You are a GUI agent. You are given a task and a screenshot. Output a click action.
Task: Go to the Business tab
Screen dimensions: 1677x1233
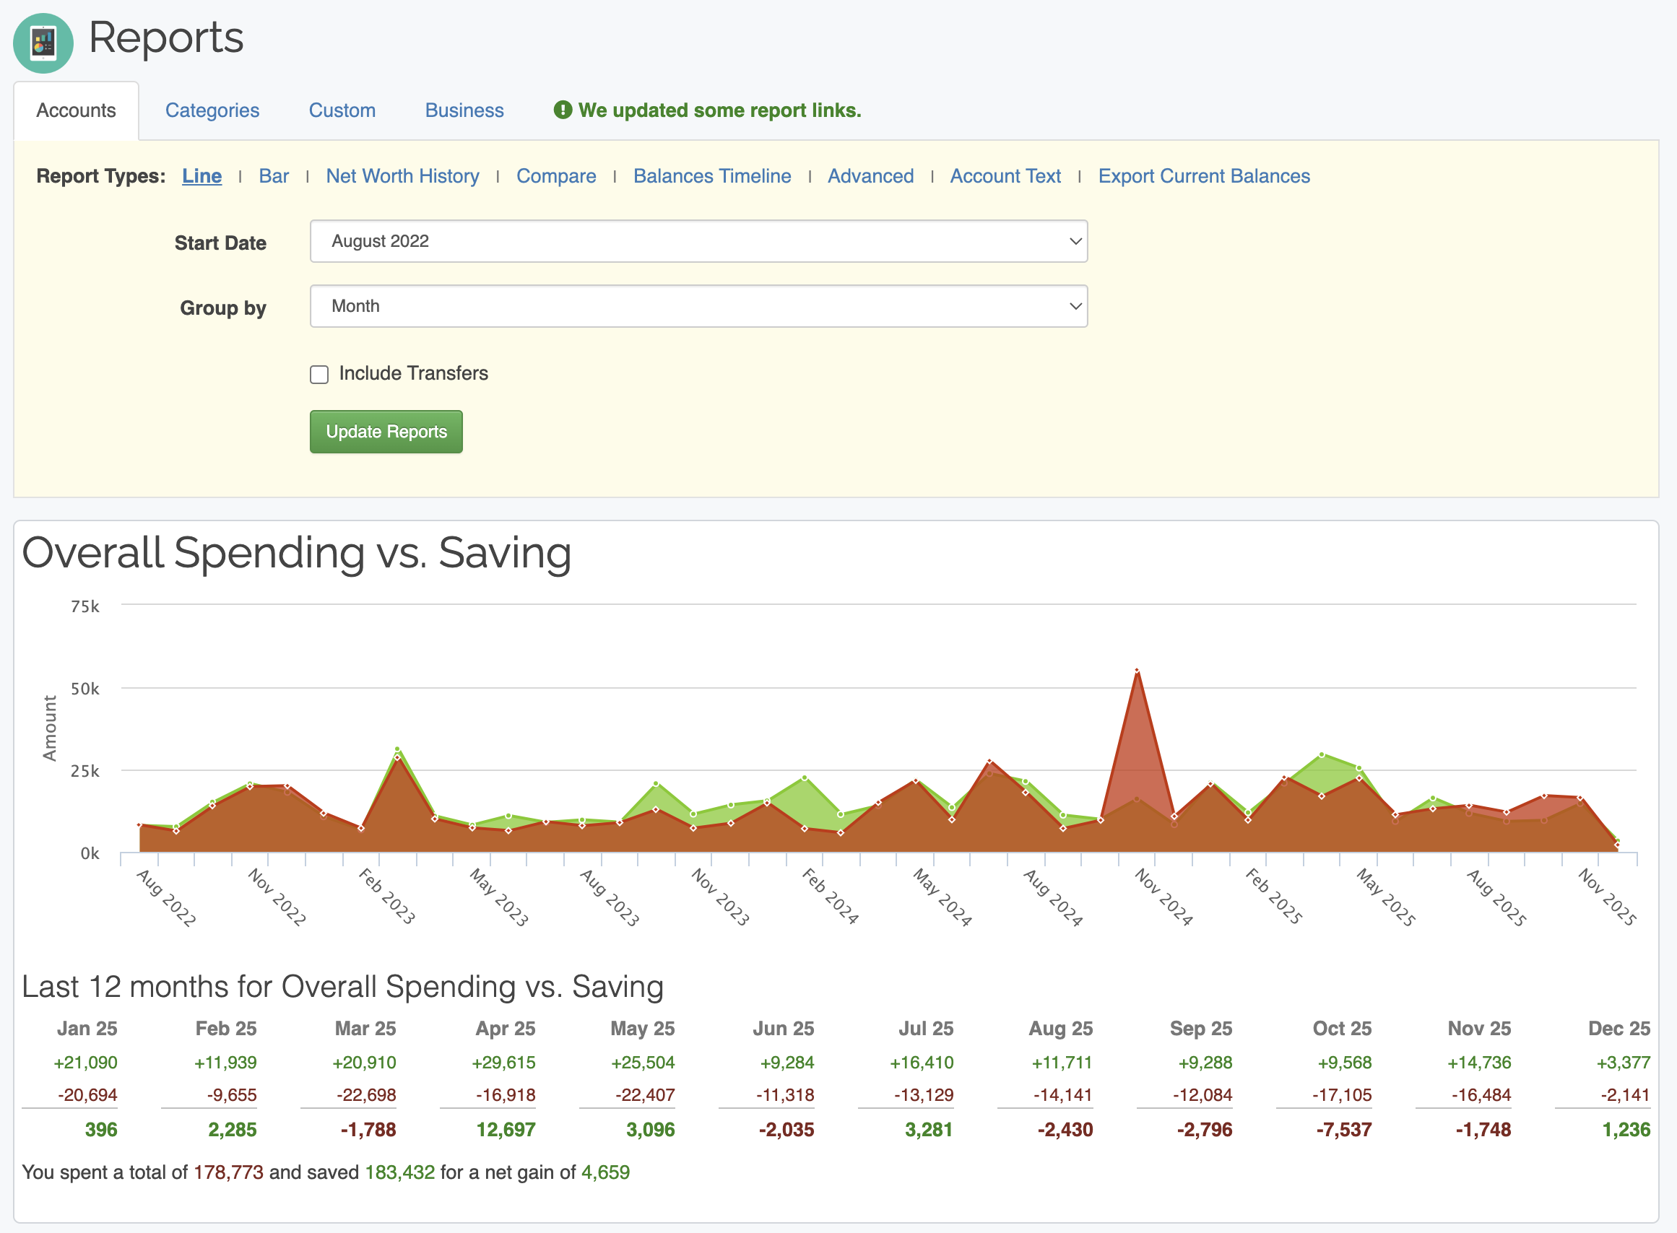(464, 110)
